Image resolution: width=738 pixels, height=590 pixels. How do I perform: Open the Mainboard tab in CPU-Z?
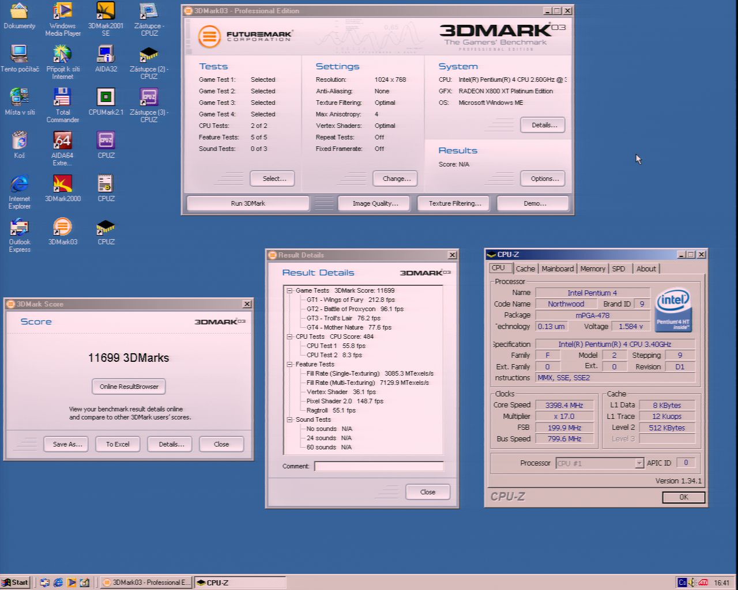(558, 268)
